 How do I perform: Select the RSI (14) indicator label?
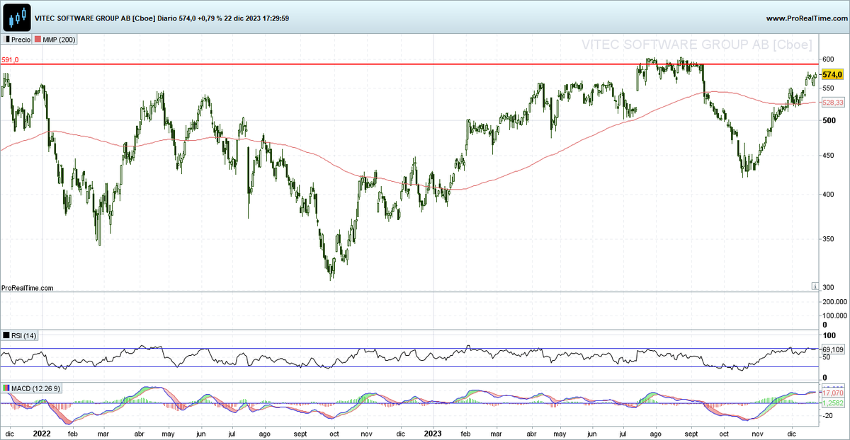pos(23,335)
